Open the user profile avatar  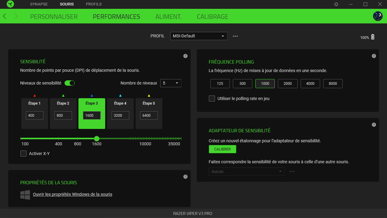tap(378, 16)
